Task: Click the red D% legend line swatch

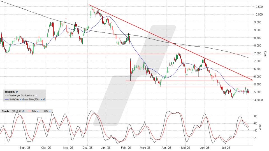Action: [x=29, y=111]
